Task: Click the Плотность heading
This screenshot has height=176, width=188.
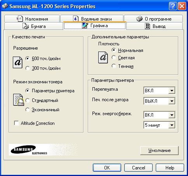Action: [x=109, y=44]
